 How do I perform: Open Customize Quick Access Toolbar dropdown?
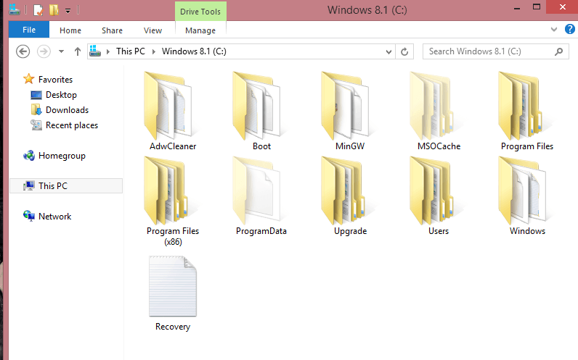(x=68, y=11)
